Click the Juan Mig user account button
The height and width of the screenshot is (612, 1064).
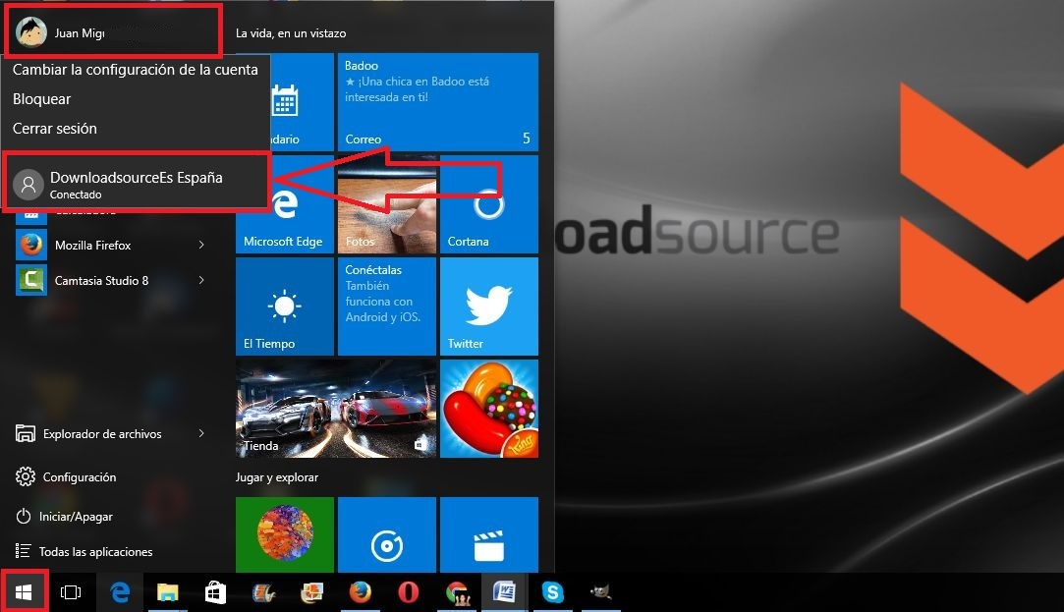pyautogui.click(x=113, y=31)
